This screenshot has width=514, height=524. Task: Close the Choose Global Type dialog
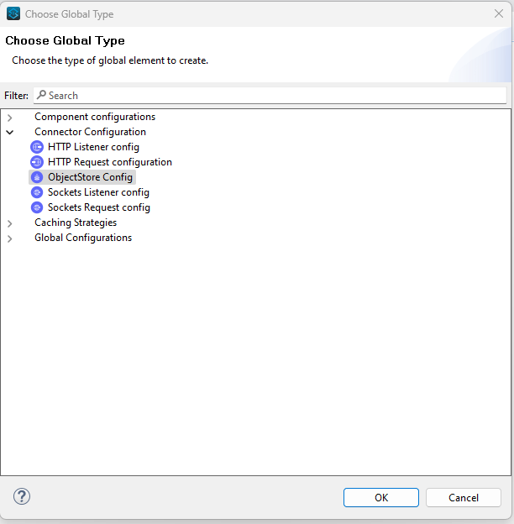coord(498,13)
